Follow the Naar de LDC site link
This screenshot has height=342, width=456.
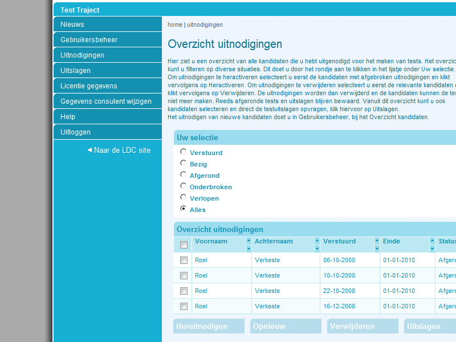pos(119,150)
